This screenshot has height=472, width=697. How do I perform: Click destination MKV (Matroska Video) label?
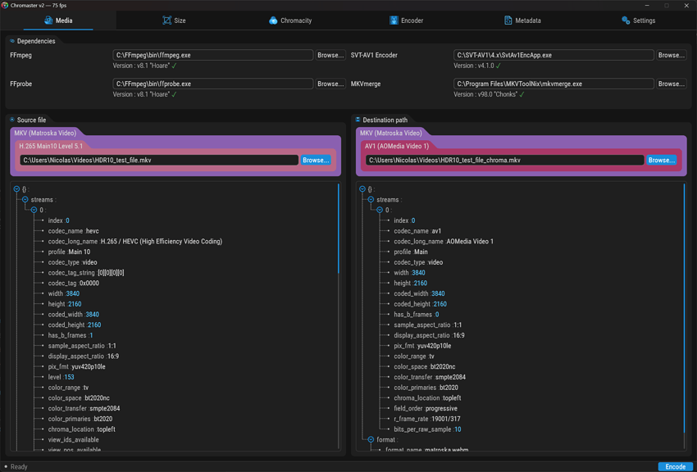[x=390, y=133]
